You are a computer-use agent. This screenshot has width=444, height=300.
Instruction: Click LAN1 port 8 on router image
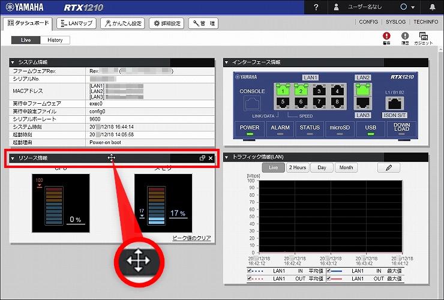point(337,103)
